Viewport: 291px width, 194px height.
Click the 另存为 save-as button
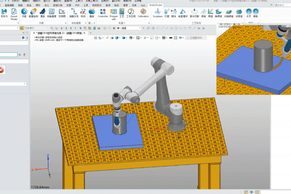coord(4,13)
